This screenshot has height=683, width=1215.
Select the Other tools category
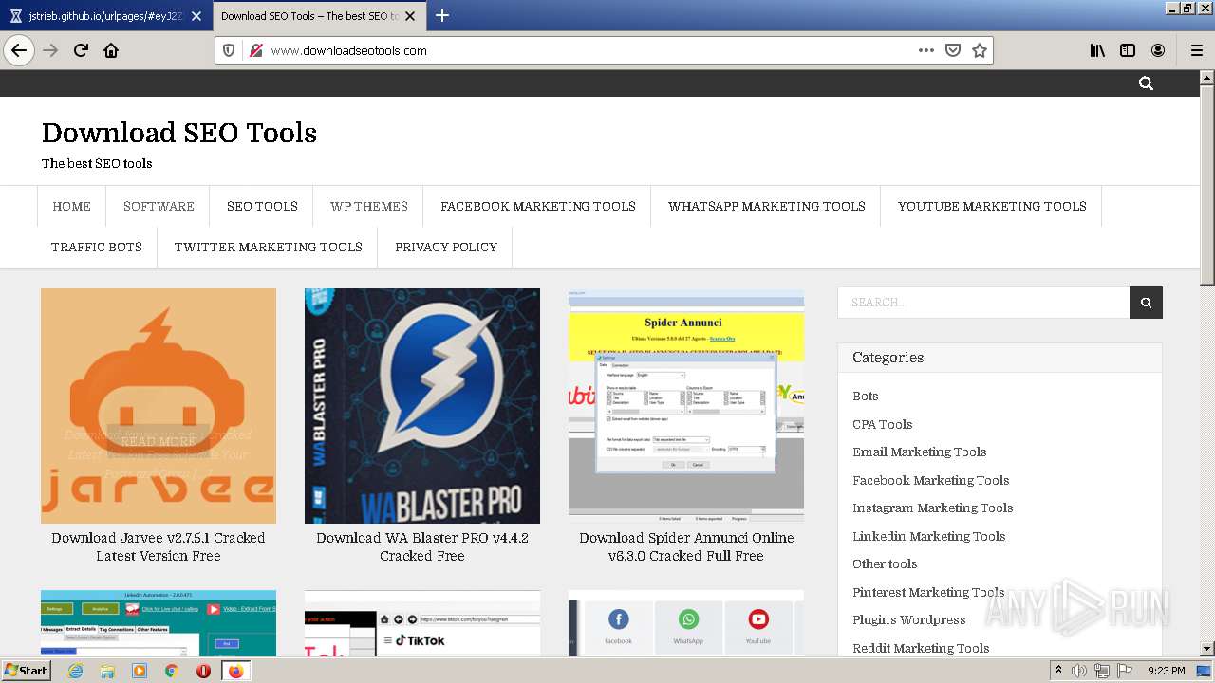point(885,563)
